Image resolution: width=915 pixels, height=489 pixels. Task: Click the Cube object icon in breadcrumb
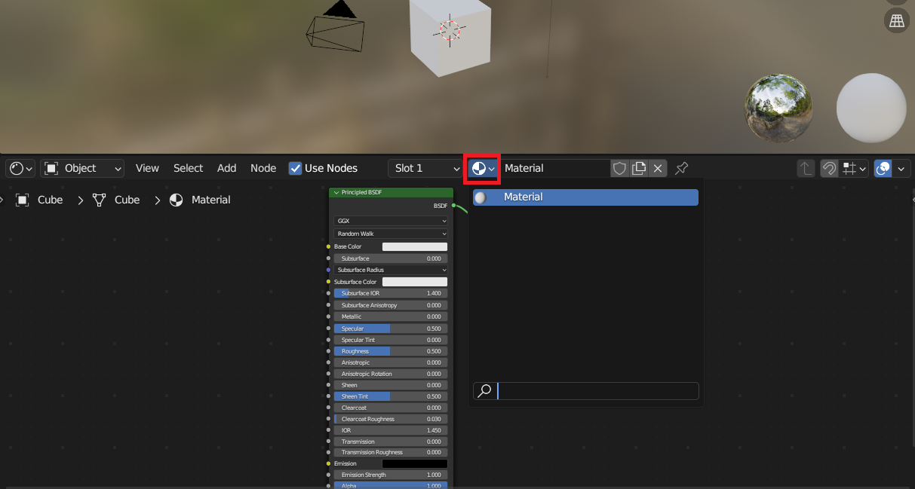[x=22, y=200]
